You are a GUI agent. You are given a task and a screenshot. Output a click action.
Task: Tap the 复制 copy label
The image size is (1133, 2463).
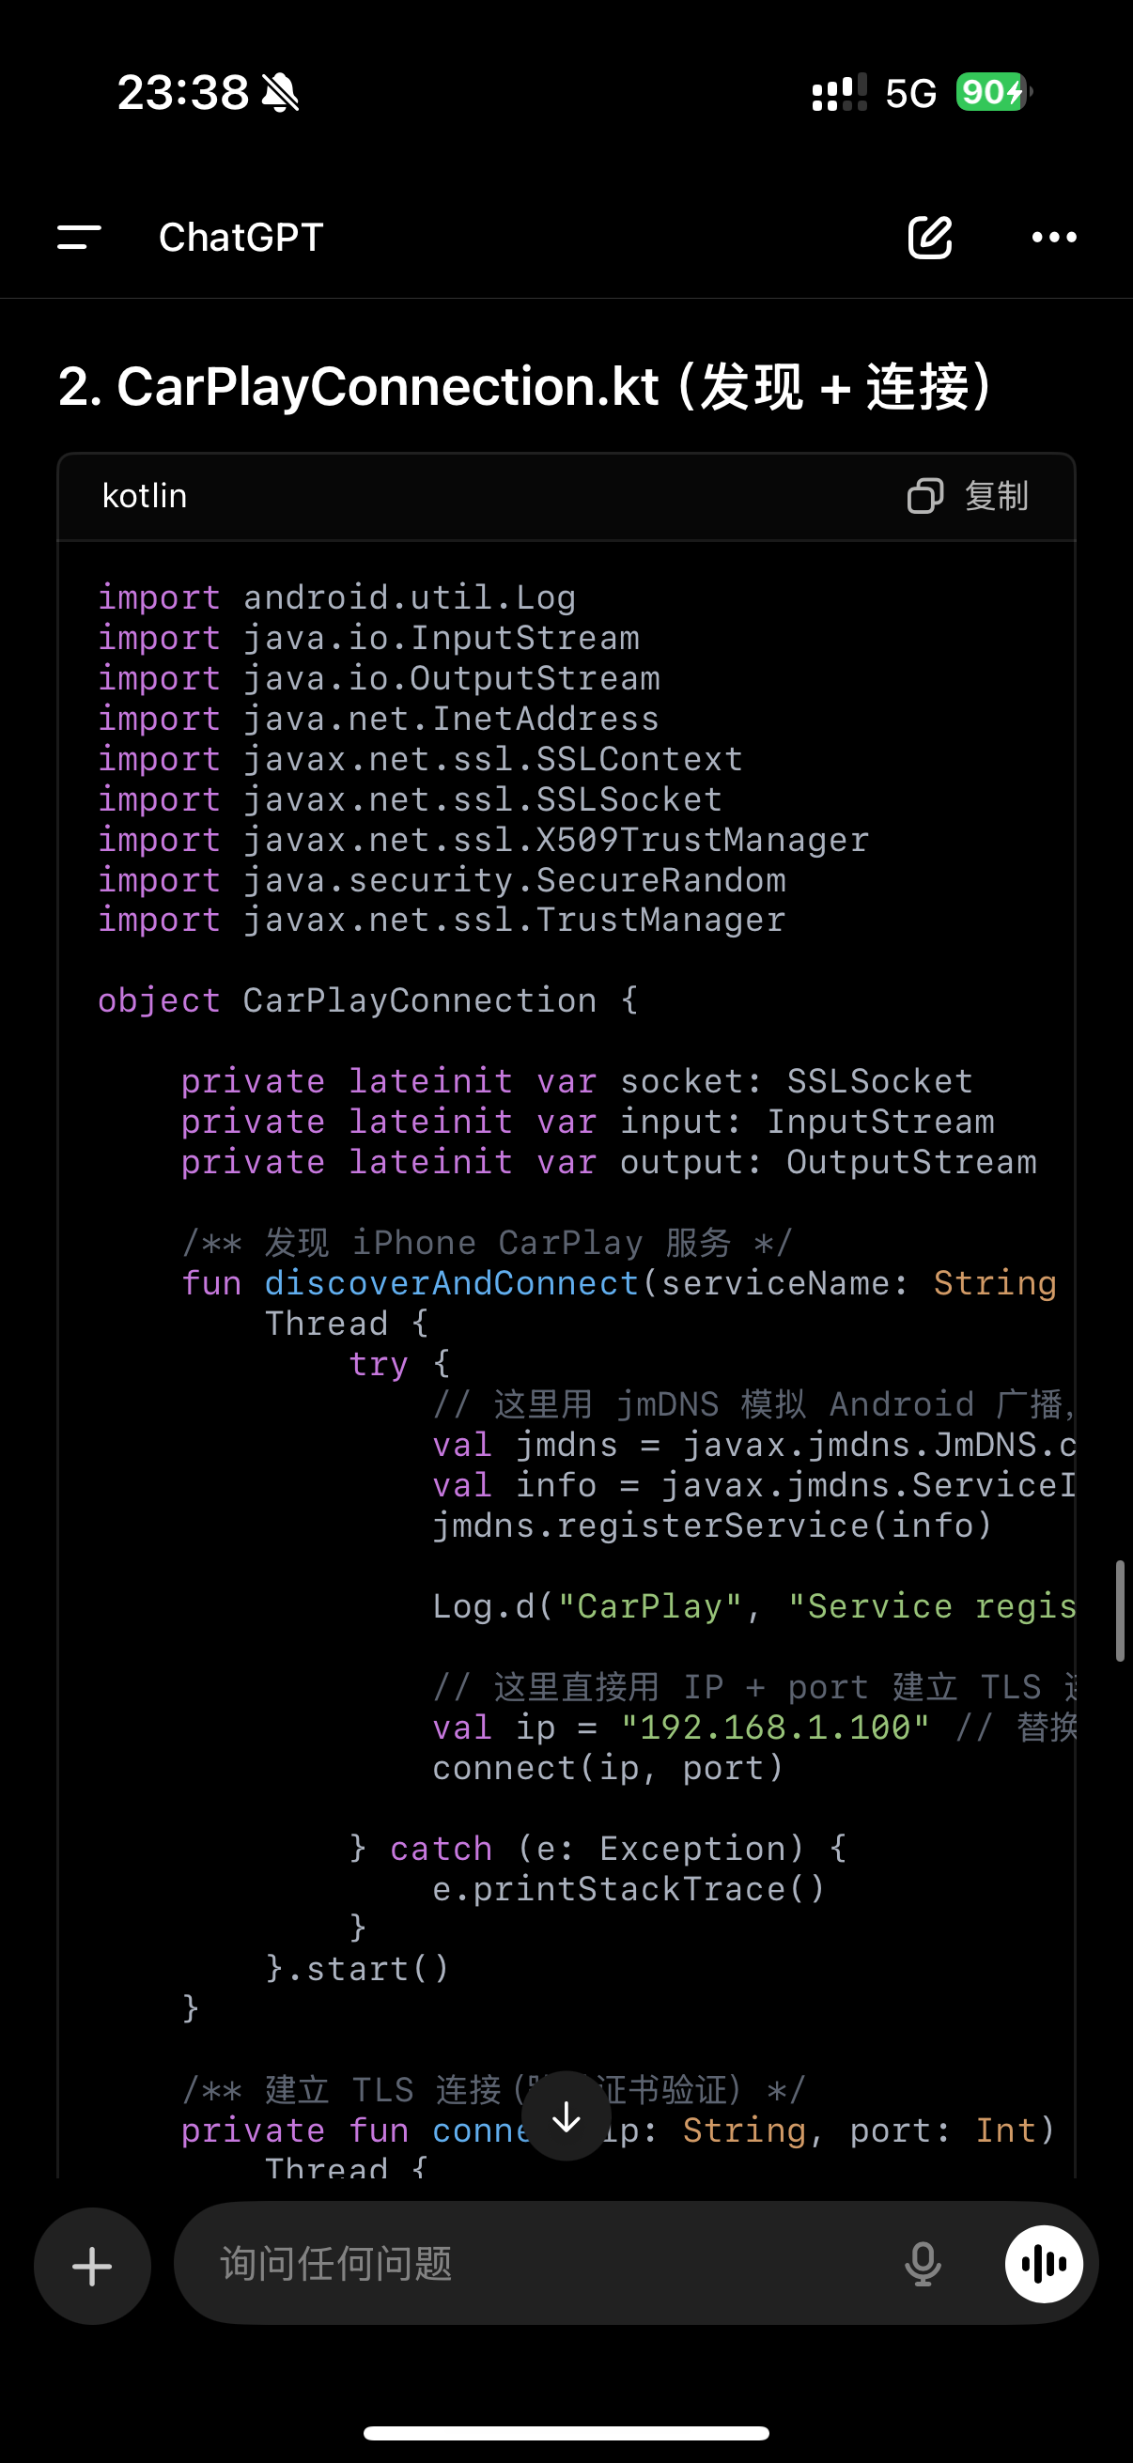[996, 496]
